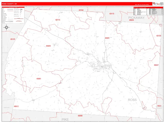Click the JACKSON county label
The image size is (165, 124).
(159, 108)
